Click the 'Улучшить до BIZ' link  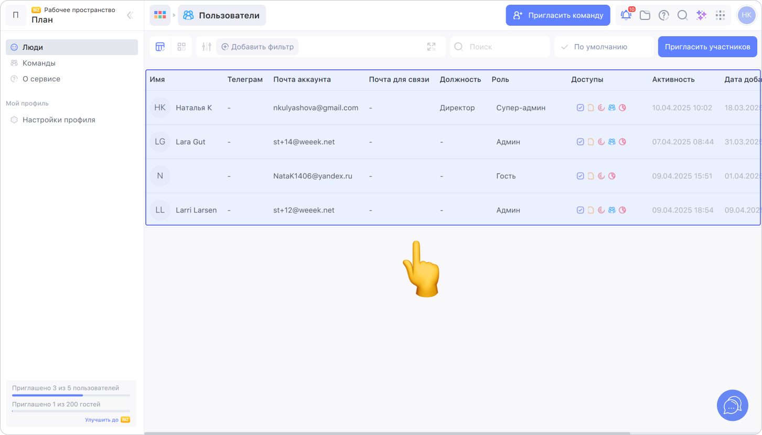point(107,420)
